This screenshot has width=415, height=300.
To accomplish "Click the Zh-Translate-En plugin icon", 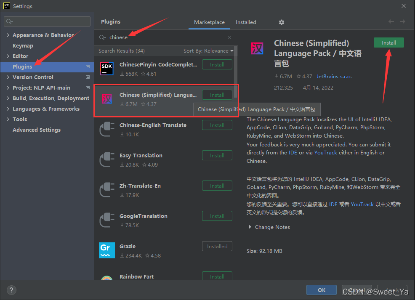I will (x=107, y=190).
